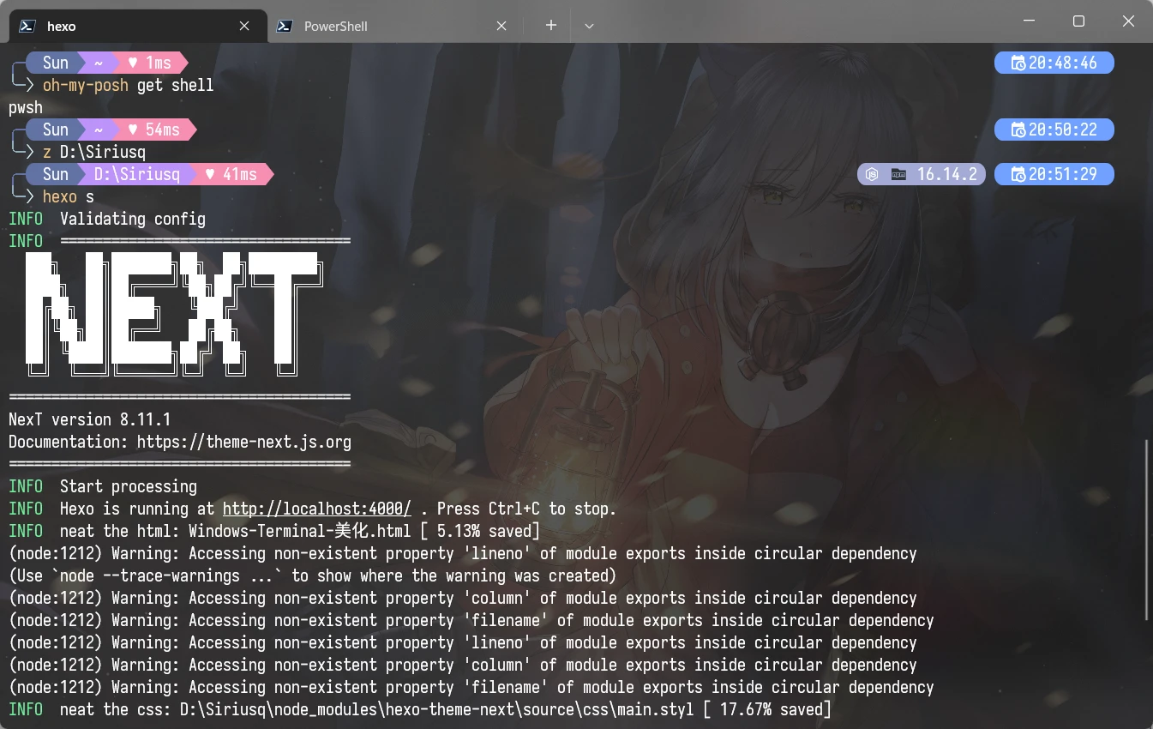Click the terminal vertical scrollbar thumb
The image size is (1153, 729).
tap(1147, 530)
